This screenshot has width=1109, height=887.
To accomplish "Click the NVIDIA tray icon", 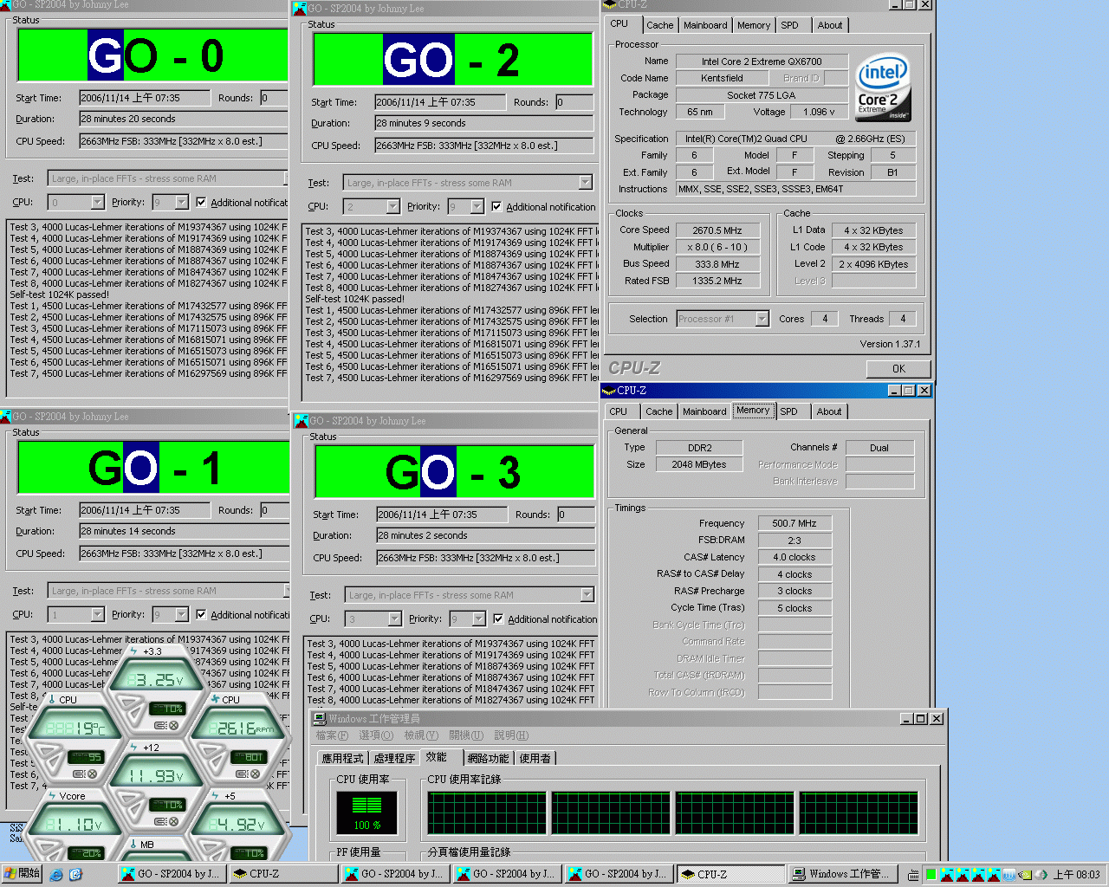I will [1027, 875].
